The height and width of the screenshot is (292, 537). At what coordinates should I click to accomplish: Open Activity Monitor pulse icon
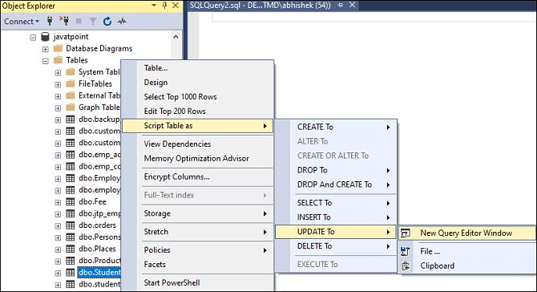(x=122, y=21)
